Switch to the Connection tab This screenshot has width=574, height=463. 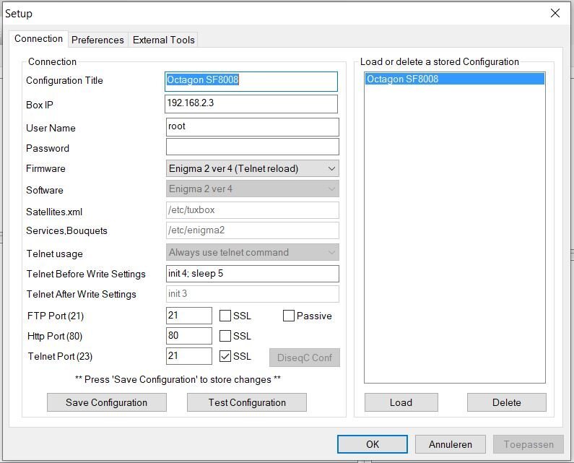[38, 38]
